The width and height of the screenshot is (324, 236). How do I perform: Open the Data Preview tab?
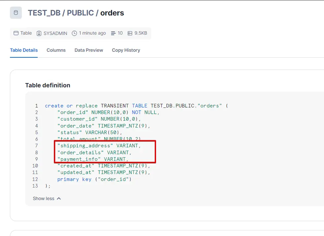(x=89, y=50)
